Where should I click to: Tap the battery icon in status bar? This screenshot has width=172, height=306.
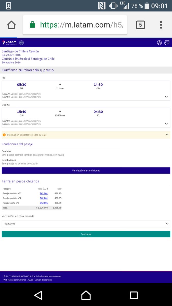147,6
